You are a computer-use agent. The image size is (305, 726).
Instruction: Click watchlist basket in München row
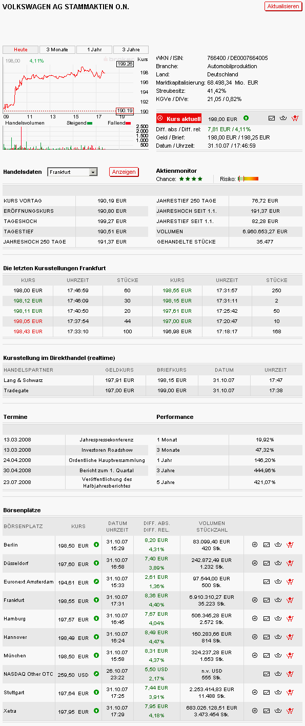pos(278,656)
